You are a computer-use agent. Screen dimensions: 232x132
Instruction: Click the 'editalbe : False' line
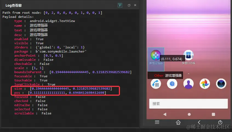click(31, 105)
